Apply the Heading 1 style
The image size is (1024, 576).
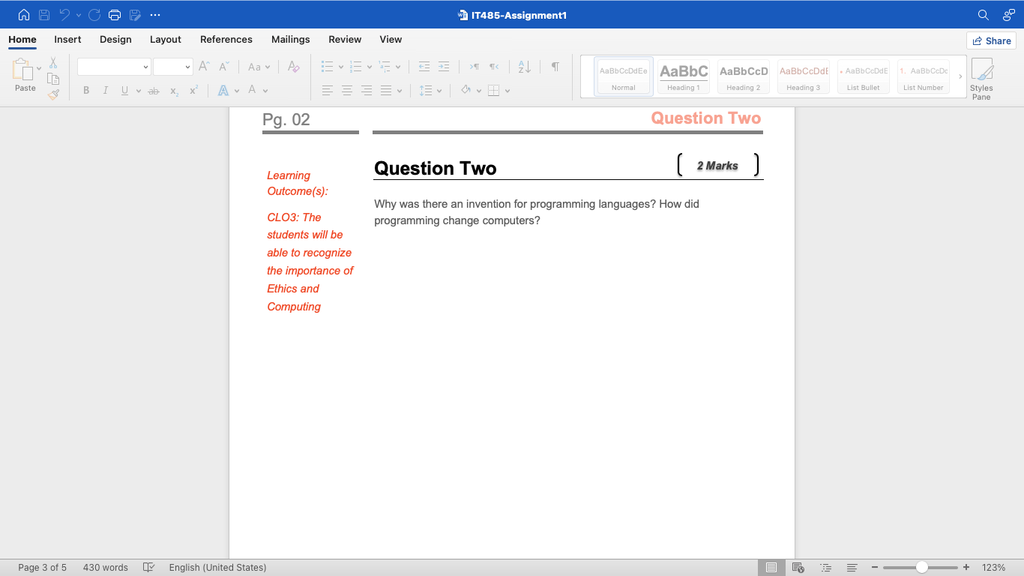click(x=683, y=75)
